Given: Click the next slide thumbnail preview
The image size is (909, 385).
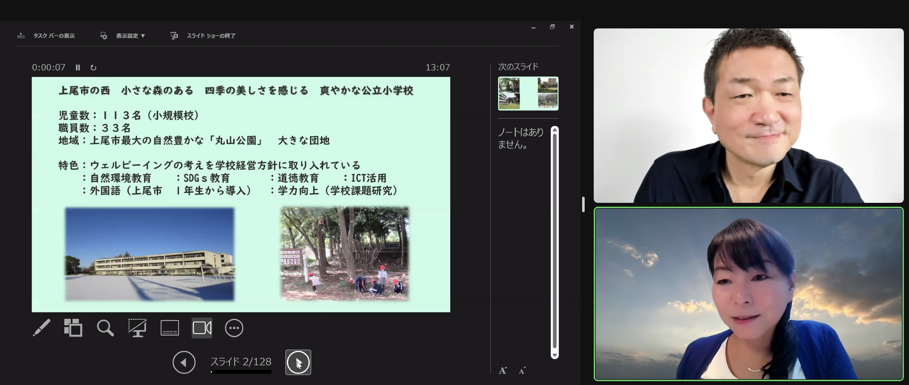Looking at the screenshot, I should pyautogui.click(x=528, y=94).
